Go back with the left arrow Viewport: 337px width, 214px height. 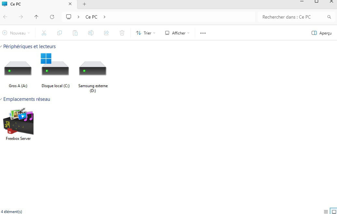click(x=6, y=17)
